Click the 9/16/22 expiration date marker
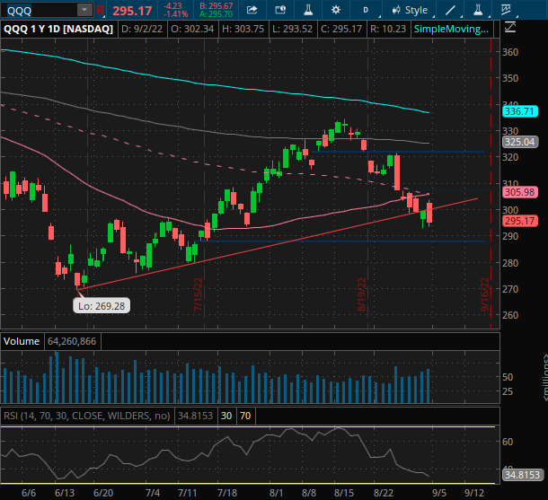The width and height of the screenshot is (548, 500). [485, 294]
